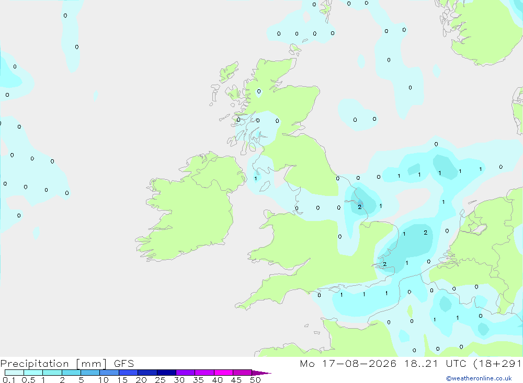Click the legend label "50"

(x=255, y=380)
